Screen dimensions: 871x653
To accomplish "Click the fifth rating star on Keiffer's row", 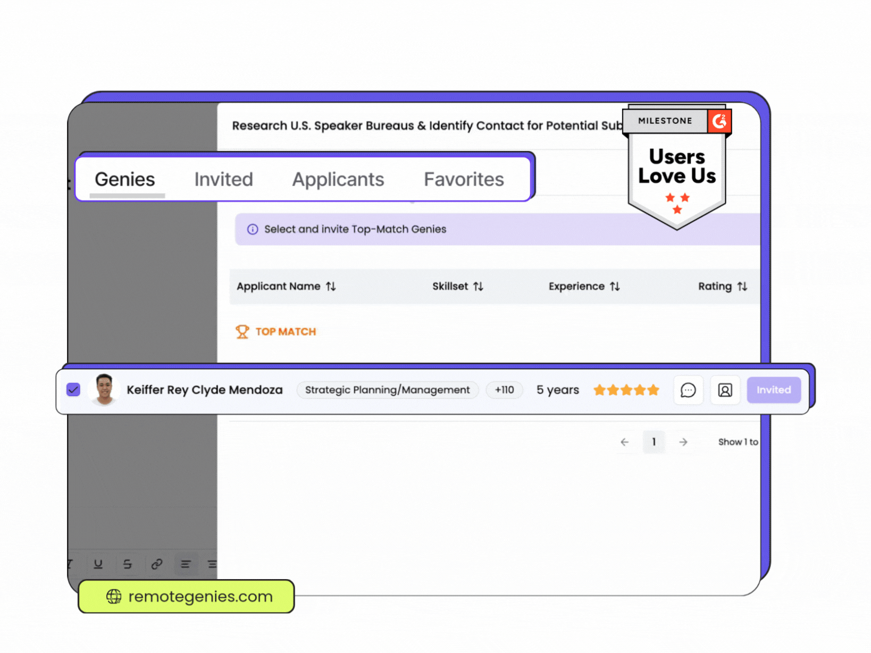I will point(653,390).
